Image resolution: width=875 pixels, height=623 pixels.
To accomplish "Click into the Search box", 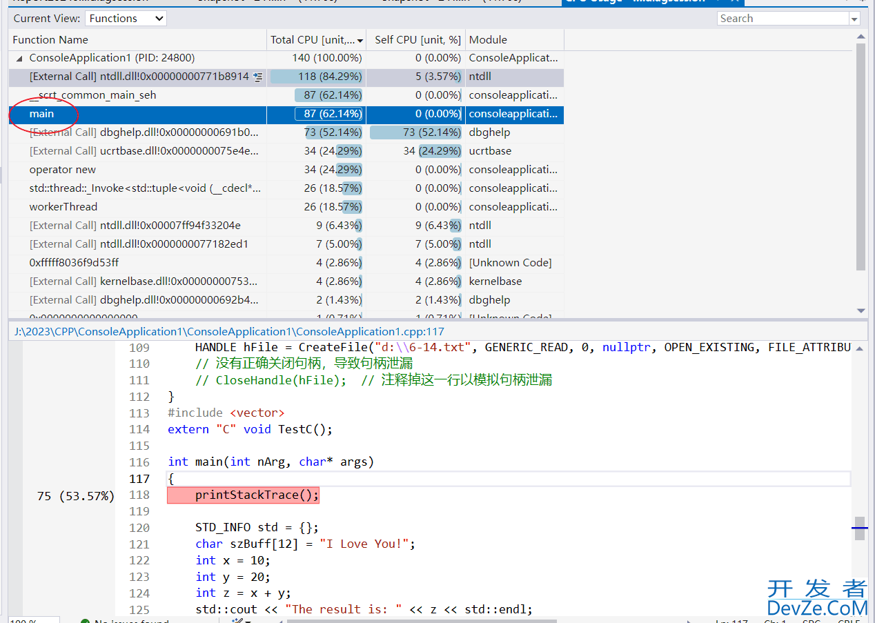I will click(x=783, y=19).
